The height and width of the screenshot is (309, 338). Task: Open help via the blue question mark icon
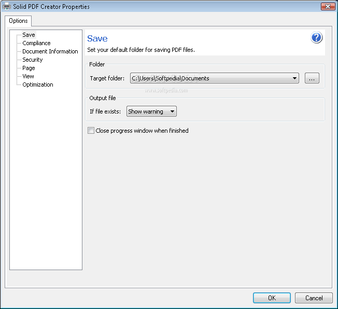(x=316, y=38)
